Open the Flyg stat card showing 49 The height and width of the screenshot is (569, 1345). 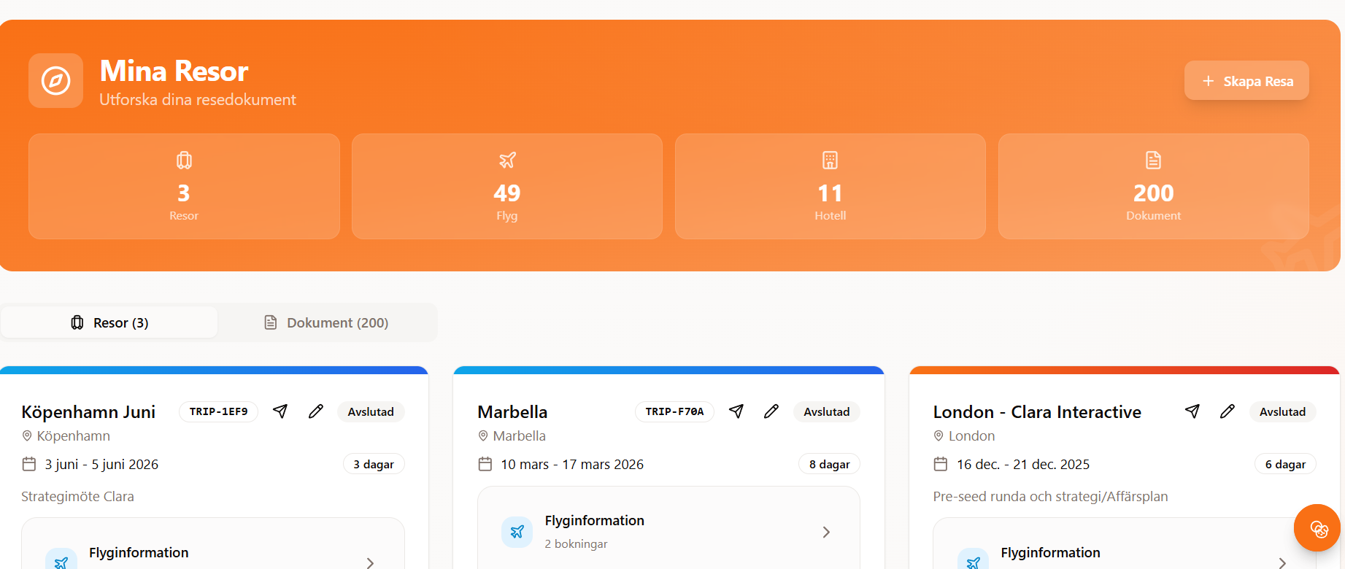(507, 186)
